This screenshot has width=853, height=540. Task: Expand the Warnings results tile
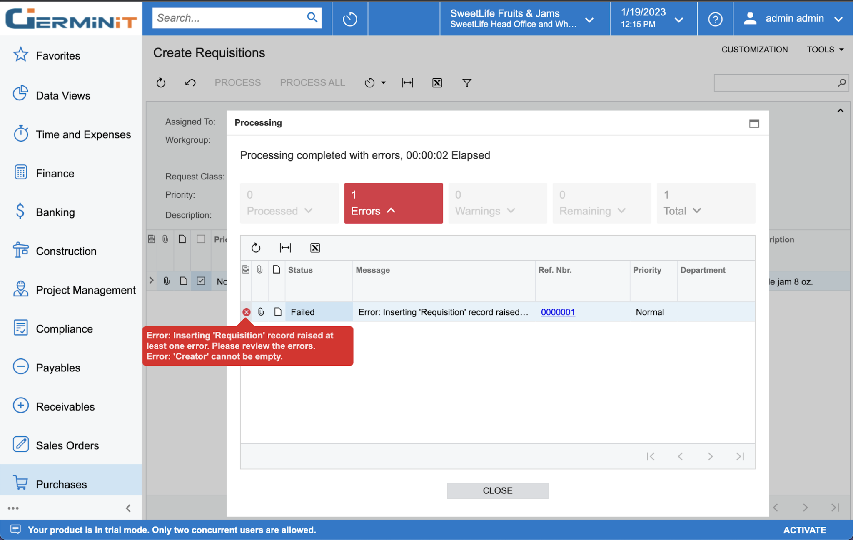498,203
